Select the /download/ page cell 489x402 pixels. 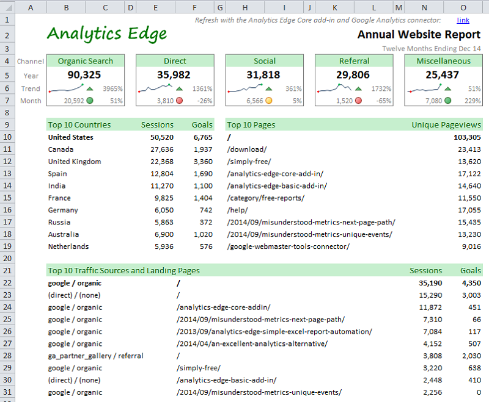click(247, 149)
